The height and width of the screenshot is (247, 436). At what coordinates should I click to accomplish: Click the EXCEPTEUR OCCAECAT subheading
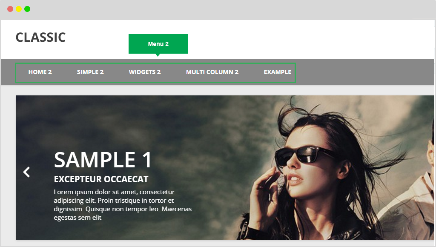tap(101, 179)
